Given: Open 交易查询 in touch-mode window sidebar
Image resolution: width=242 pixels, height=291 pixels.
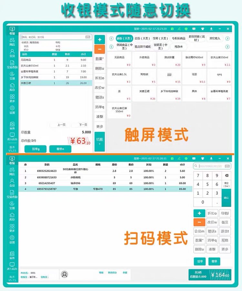Looking at the screenshot, I should click(12, 64).
